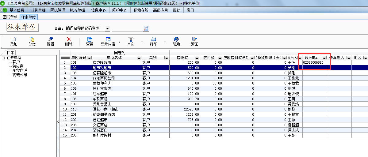Open the 业务单据 menu
Screen dimensions: 368x157
(38, 10)
